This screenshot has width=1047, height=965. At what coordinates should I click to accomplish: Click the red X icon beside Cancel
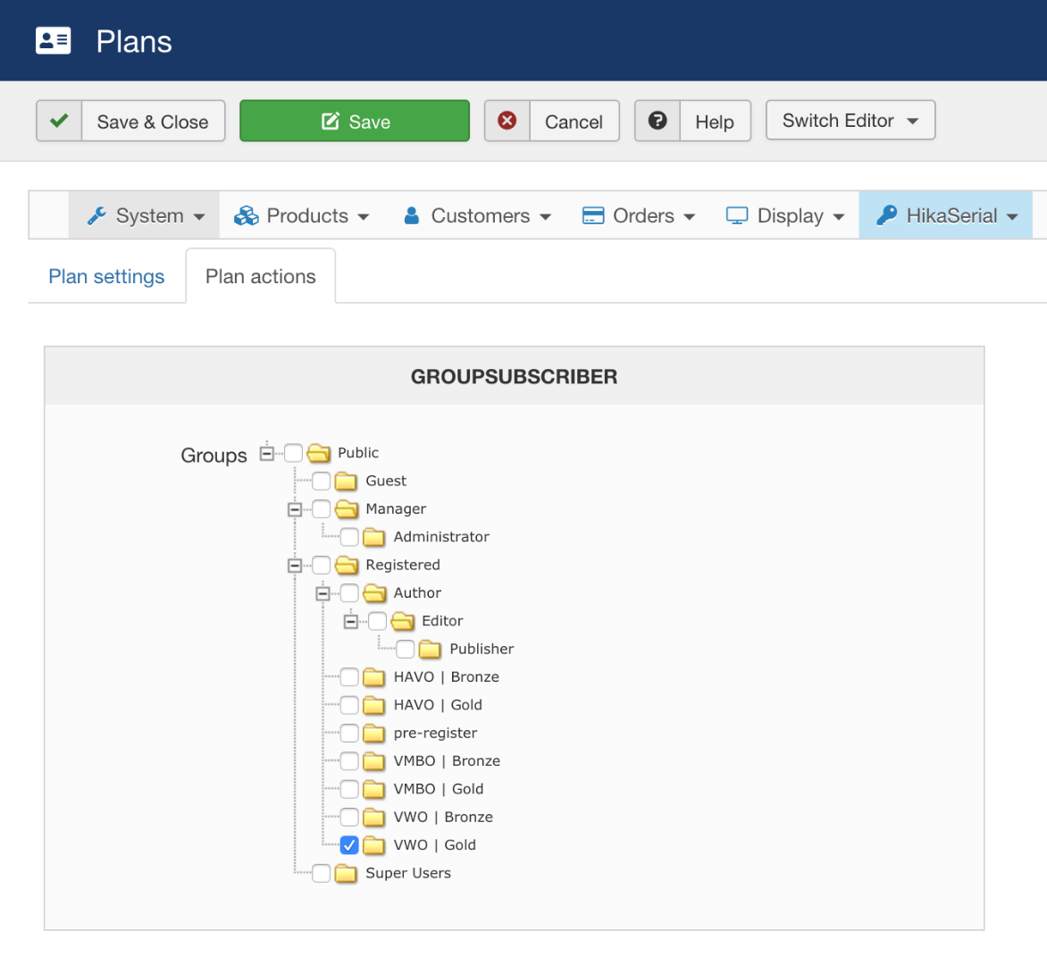point(507,121)
